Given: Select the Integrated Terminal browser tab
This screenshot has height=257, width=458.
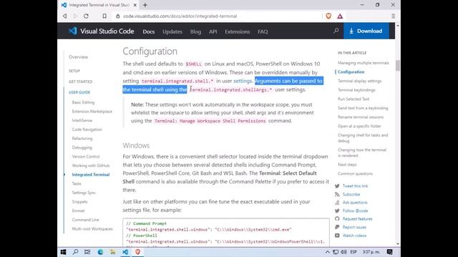Looking at the screenshot, I should (99, 5).
